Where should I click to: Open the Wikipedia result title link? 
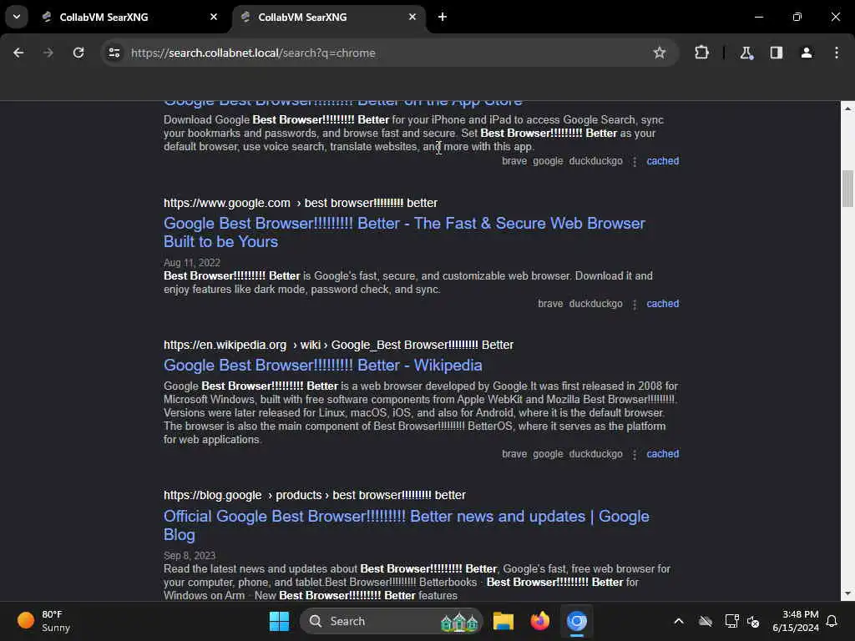pos(323,366)
